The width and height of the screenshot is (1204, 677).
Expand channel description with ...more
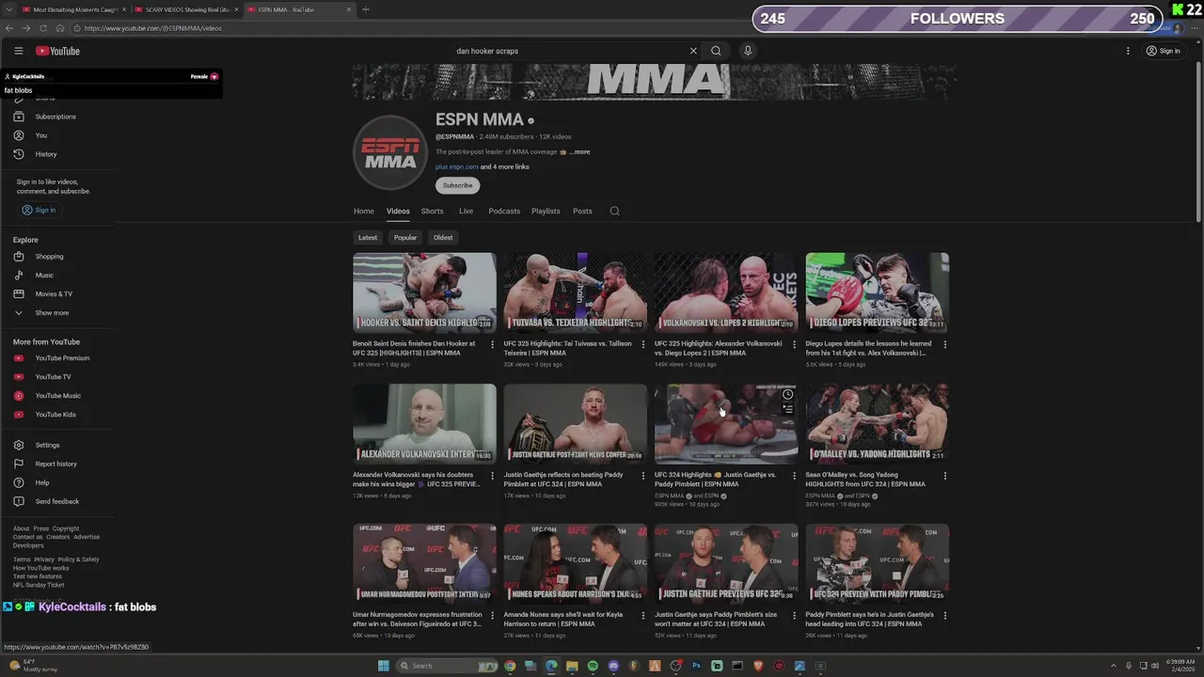click(x=579, y=151)
